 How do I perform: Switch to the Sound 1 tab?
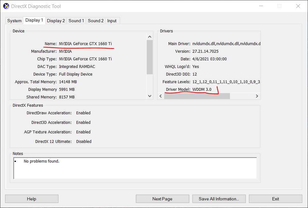click(x=76, y=21)
